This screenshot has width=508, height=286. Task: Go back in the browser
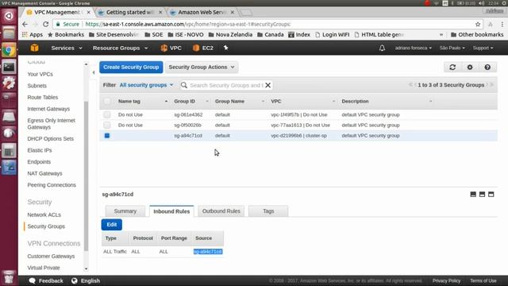tap(25, 25)
